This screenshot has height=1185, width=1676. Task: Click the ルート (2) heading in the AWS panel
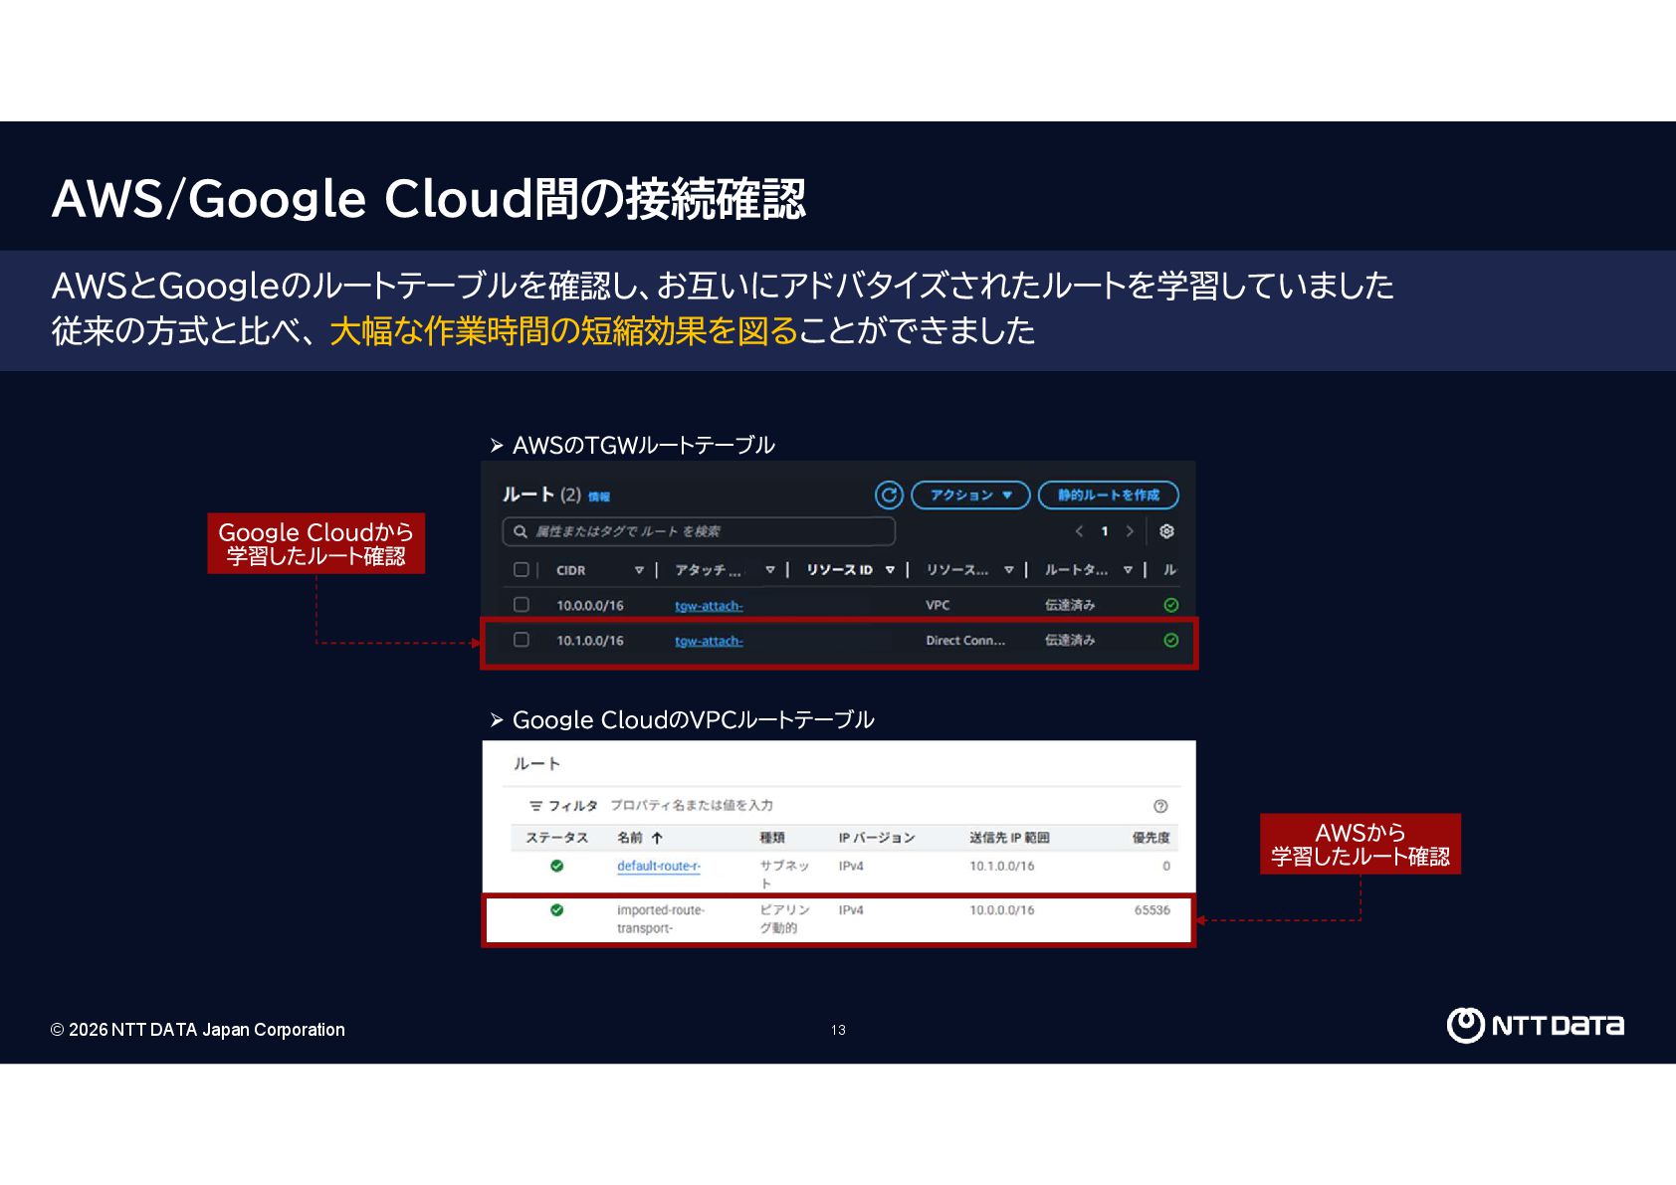(541, 494)
